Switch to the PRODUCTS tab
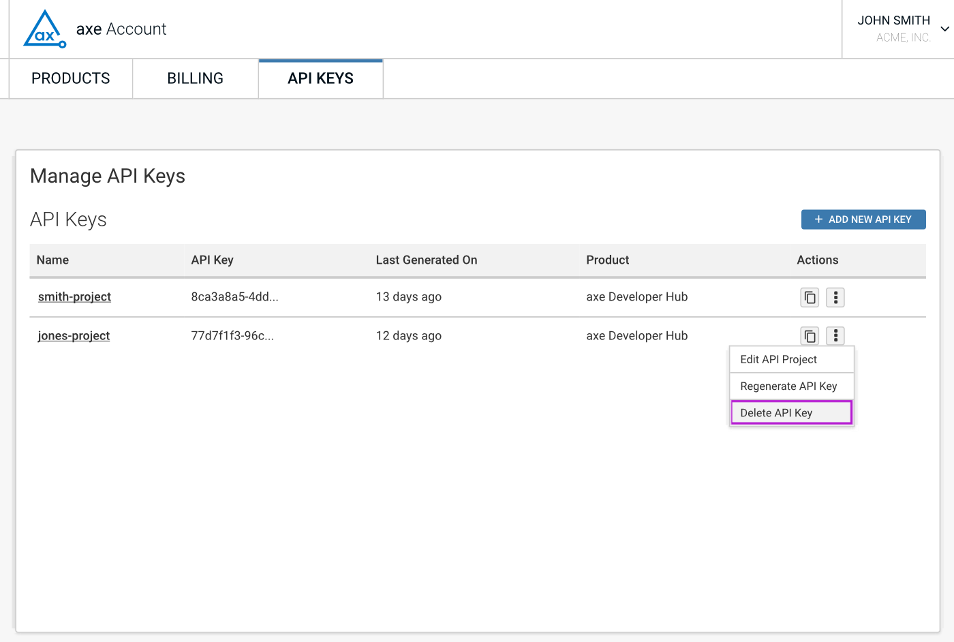This screenshot has height=642, width=954. coord(70,78)
